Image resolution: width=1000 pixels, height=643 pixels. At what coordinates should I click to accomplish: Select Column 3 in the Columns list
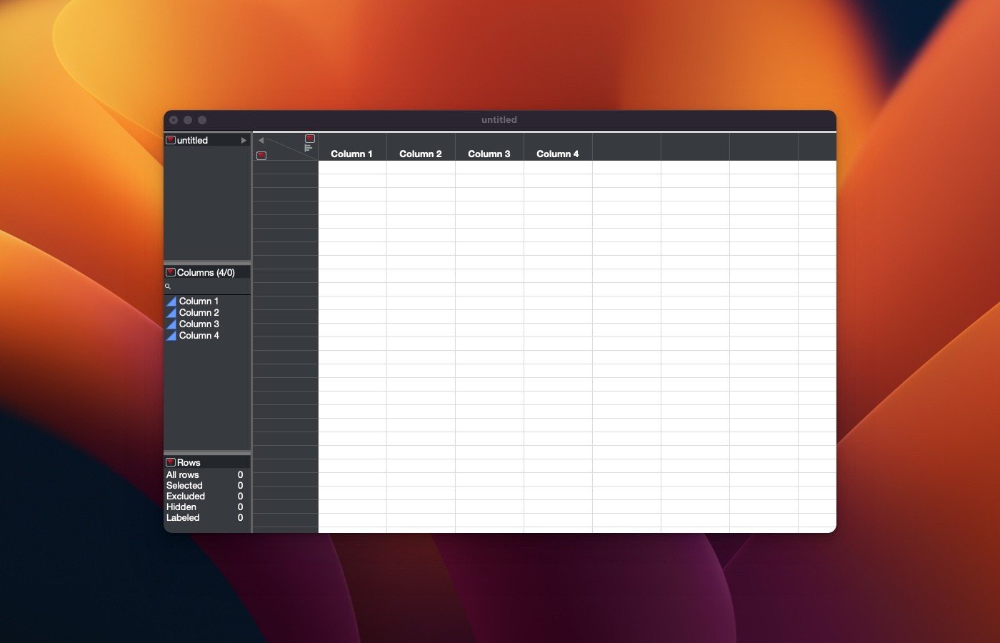coord(199,324)
